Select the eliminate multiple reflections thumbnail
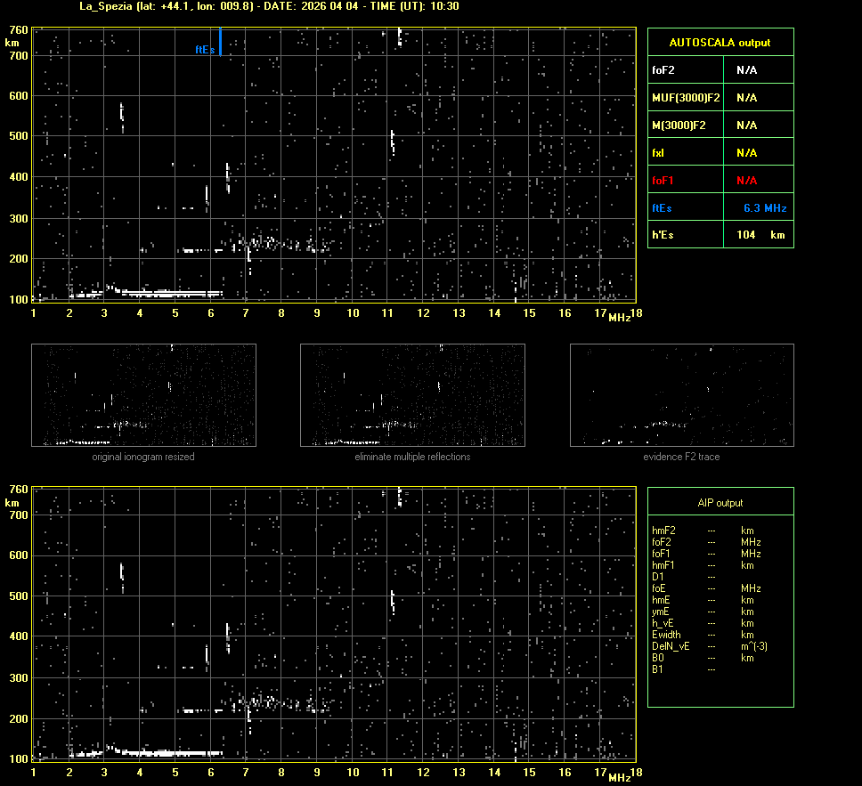The image size is (862, 786). (x=412, y=394)
